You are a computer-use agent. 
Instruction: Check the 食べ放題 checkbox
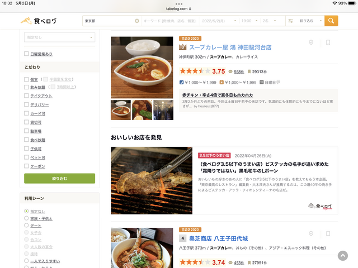26,140
